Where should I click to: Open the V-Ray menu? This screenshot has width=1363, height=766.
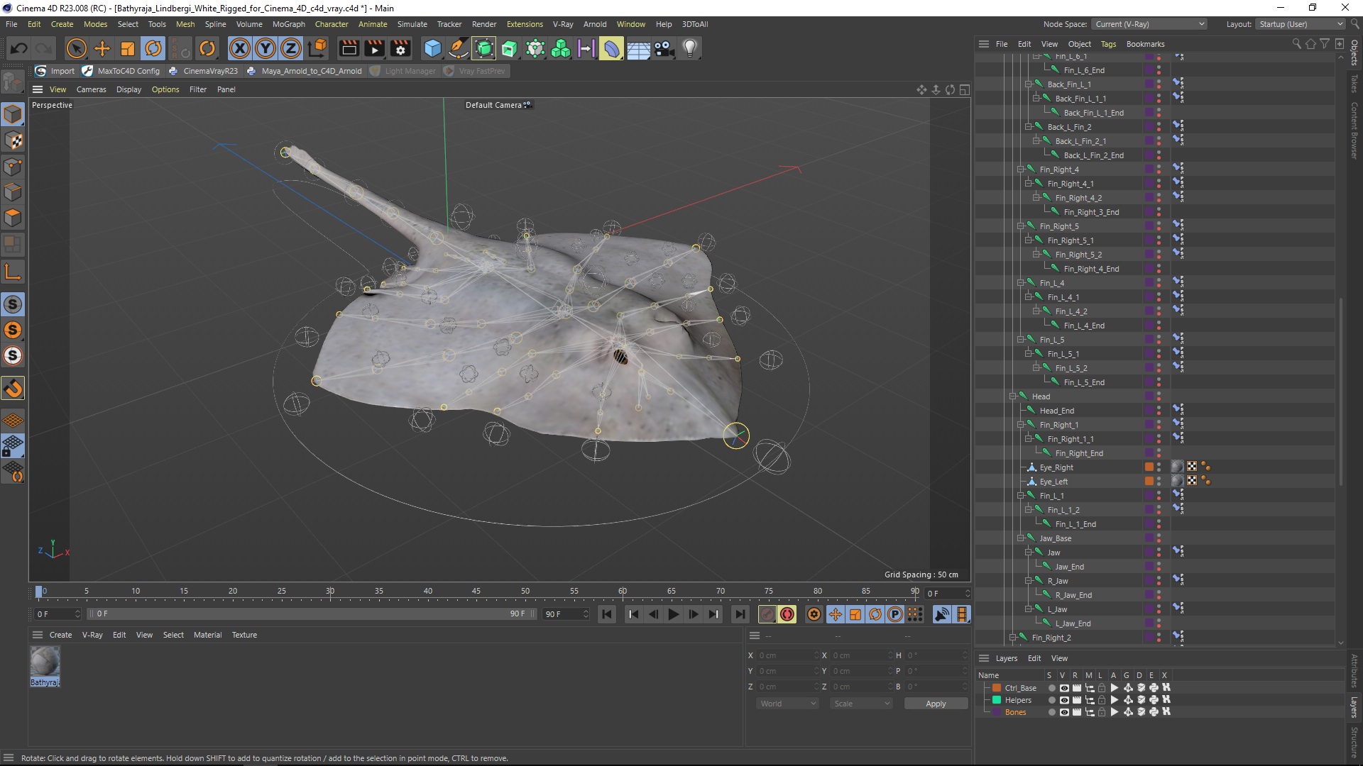click(563, 24)
